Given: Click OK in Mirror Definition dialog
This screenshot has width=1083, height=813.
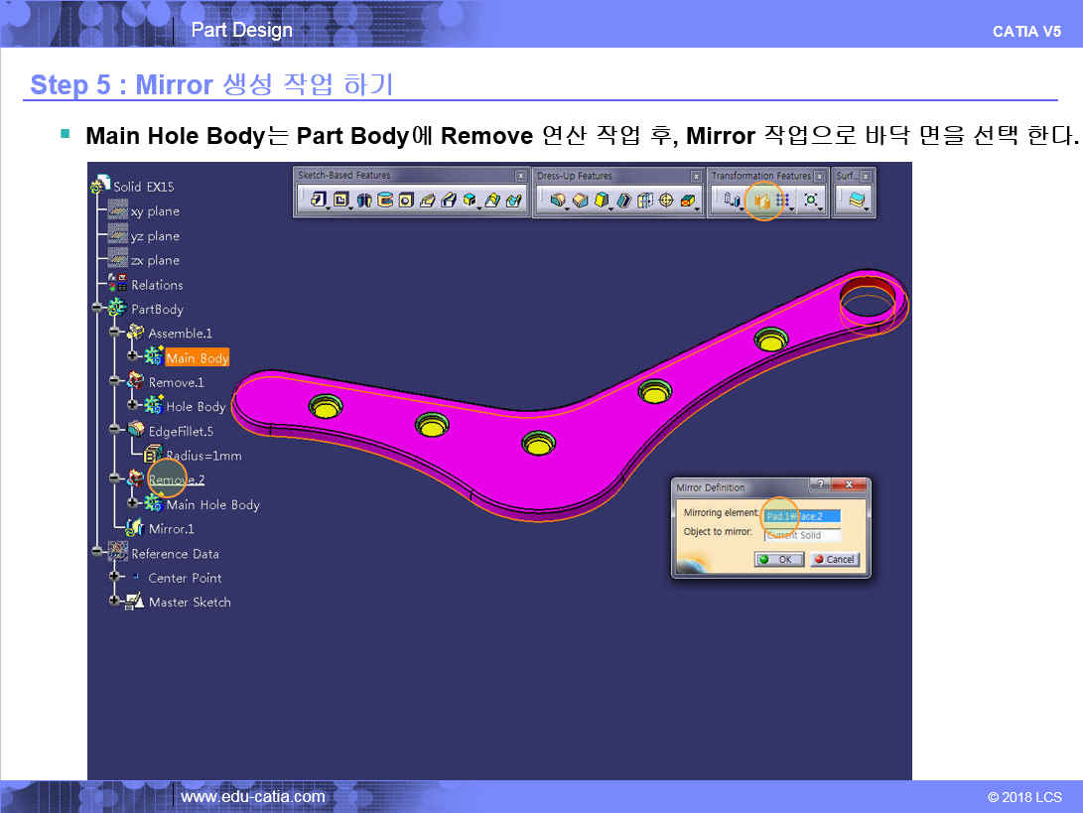Looking at the screenshot, I should tap(778, 559).
